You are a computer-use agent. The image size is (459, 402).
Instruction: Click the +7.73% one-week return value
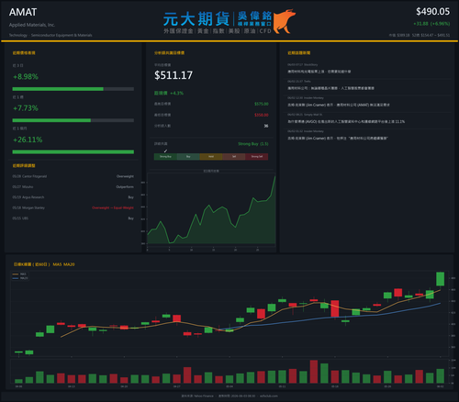tap(26, 108)
